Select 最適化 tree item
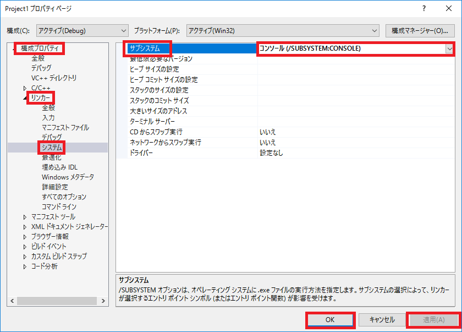This screenshot has width=462, height=332. pos(52,157)
